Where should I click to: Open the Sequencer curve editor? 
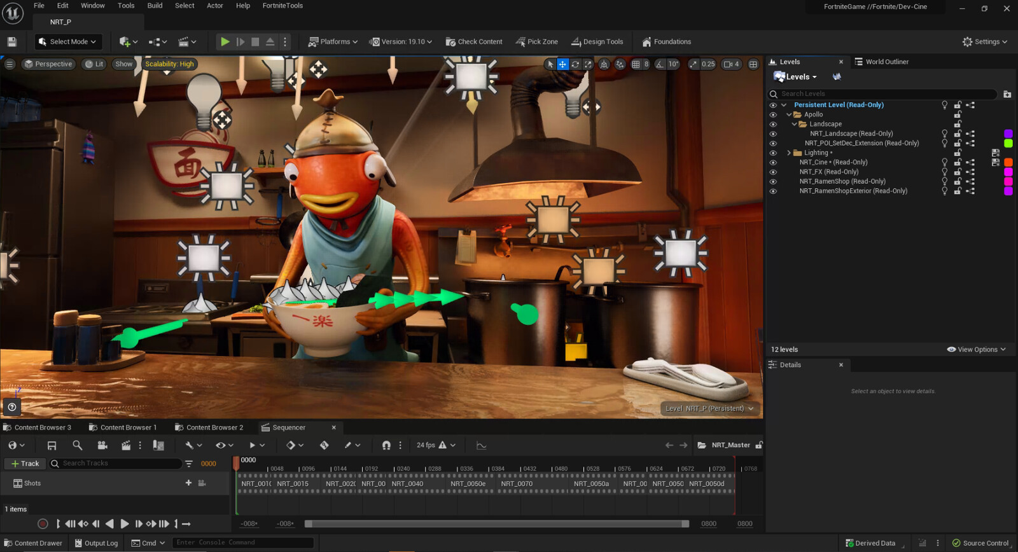coord(482,445)
